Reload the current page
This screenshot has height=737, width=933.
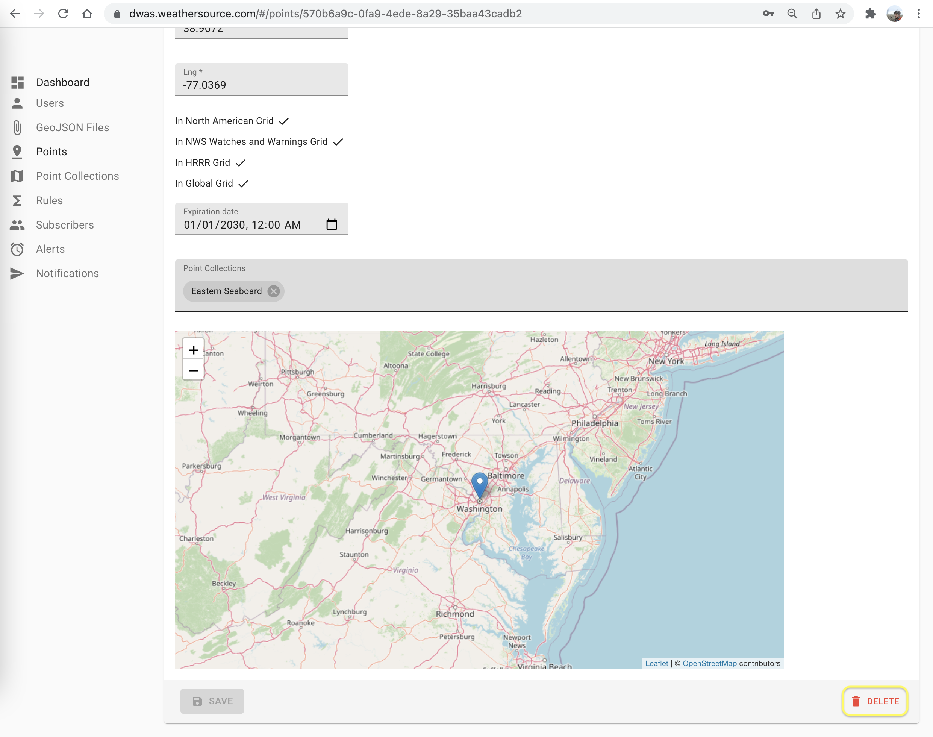click(x=64, y=14)
